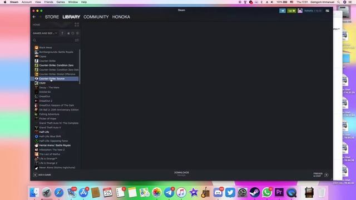356x200 pixels.
Task: Open Telegram in the dock
Action: (x=169, y=193)
